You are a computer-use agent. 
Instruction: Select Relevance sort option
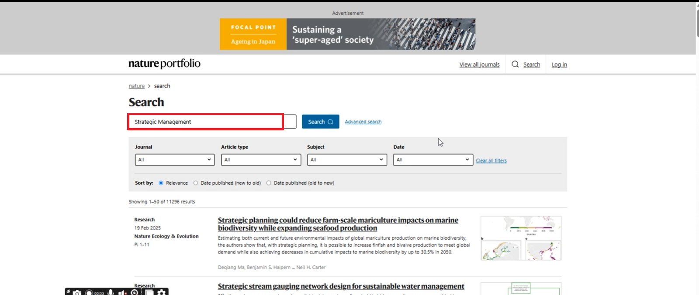[161, 183]
